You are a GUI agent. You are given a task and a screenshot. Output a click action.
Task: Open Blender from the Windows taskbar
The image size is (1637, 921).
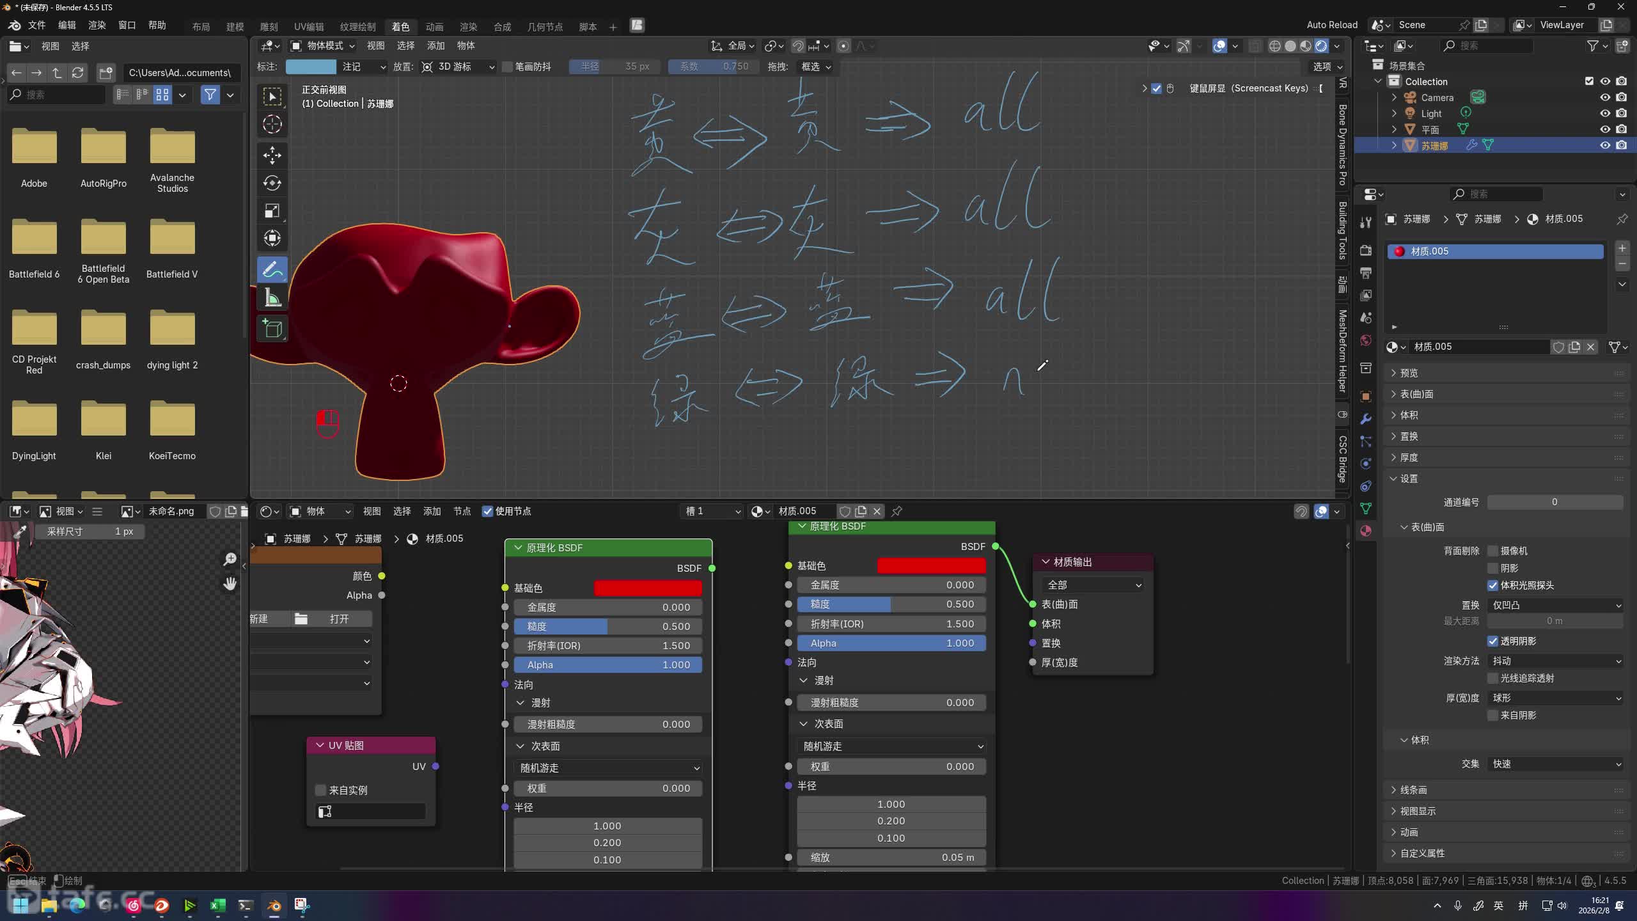pyautogui.click(x=274, y=905)
